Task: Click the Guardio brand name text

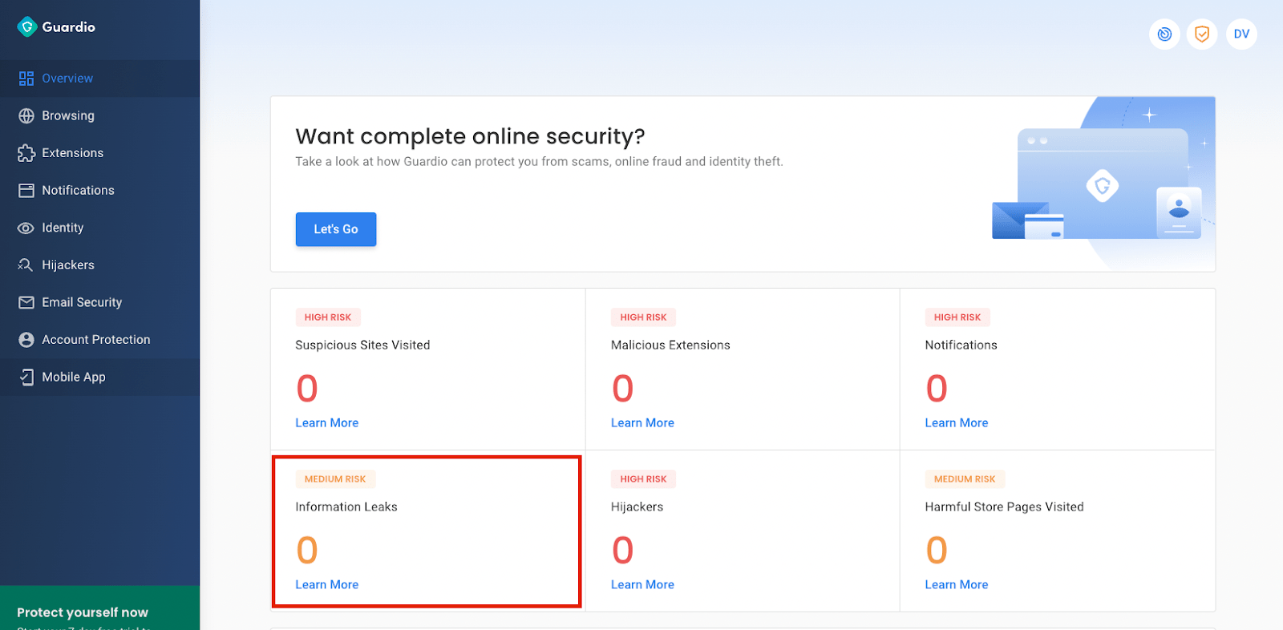Action: pyautogui.click(x=68, y=27)
